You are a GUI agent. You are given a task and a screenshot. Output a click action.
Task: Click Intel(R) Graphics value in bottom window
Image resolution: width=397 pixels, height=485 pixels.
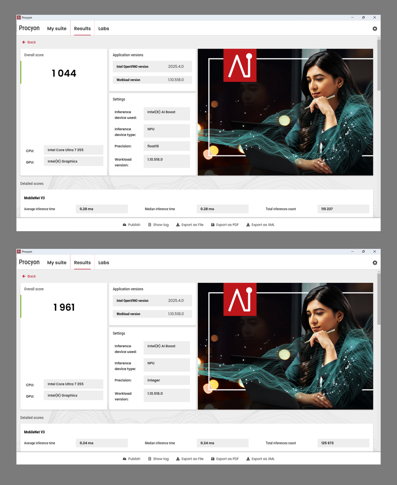[x=74, y=395]
